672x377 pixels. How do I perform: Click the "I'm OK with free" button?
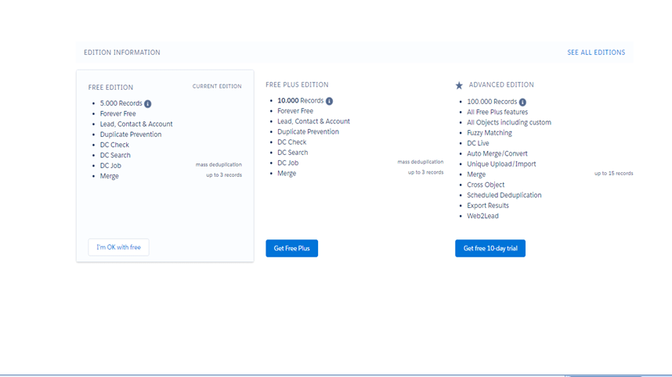point(119,247)
